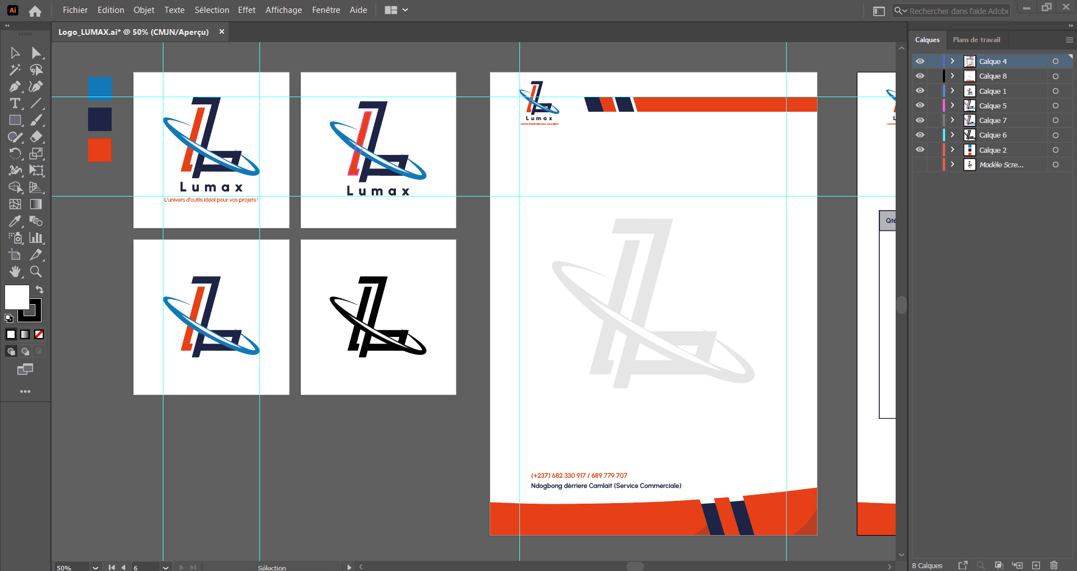Click the white fill color box
This screenshot has height=571, width=1077.
[17, 297]
